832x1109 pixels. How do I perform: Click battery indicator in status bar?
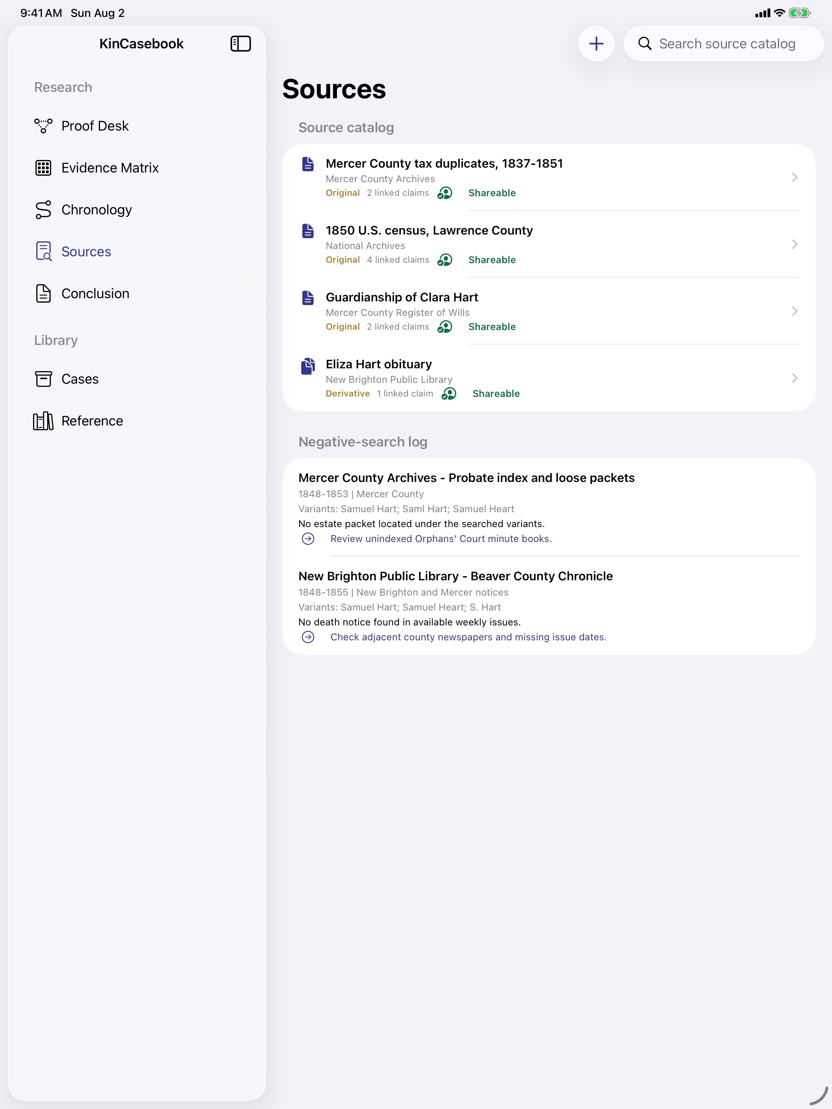tap(799, 14)
